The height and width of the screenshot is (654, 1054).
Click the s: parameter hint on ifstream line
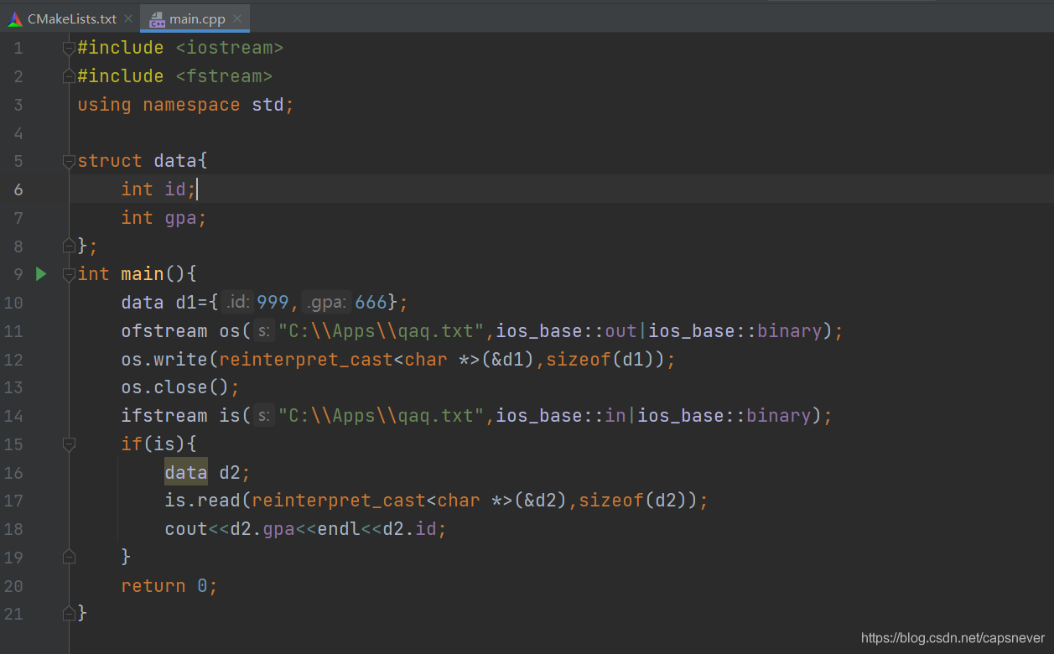[x=263, y=415]
